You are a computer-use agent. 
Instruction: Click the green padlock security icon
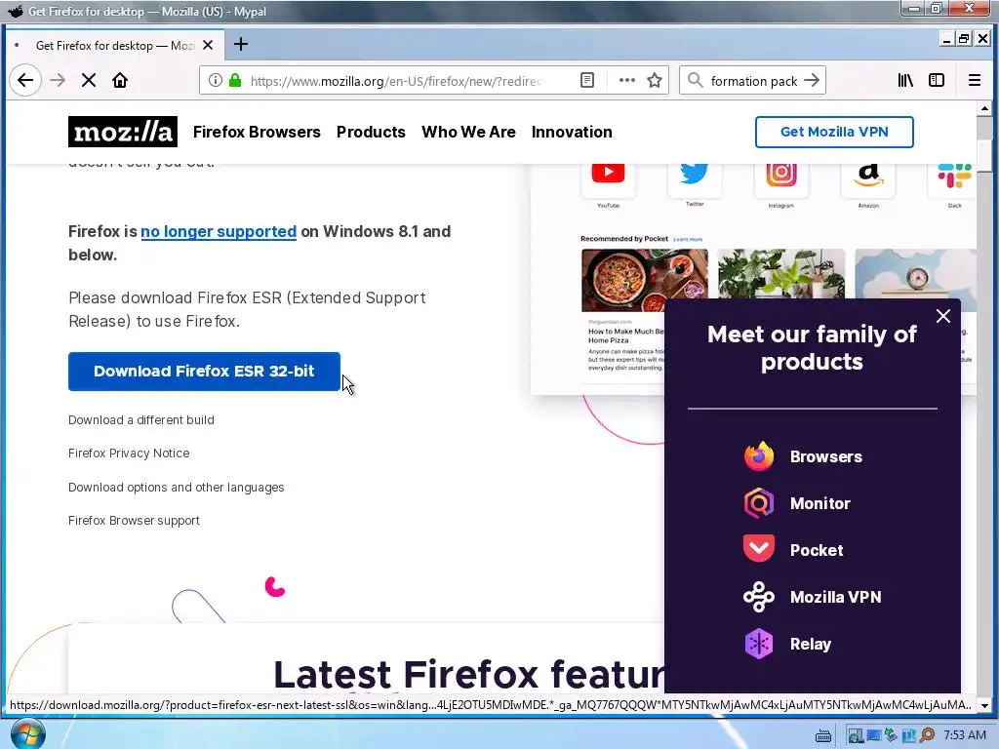(x=235, y=80)
